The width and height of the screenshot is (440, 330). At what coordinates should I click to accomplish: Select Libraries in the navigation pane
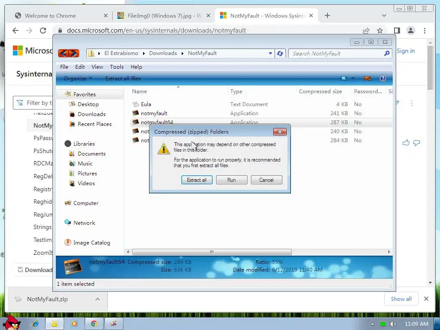click(84, 144)
